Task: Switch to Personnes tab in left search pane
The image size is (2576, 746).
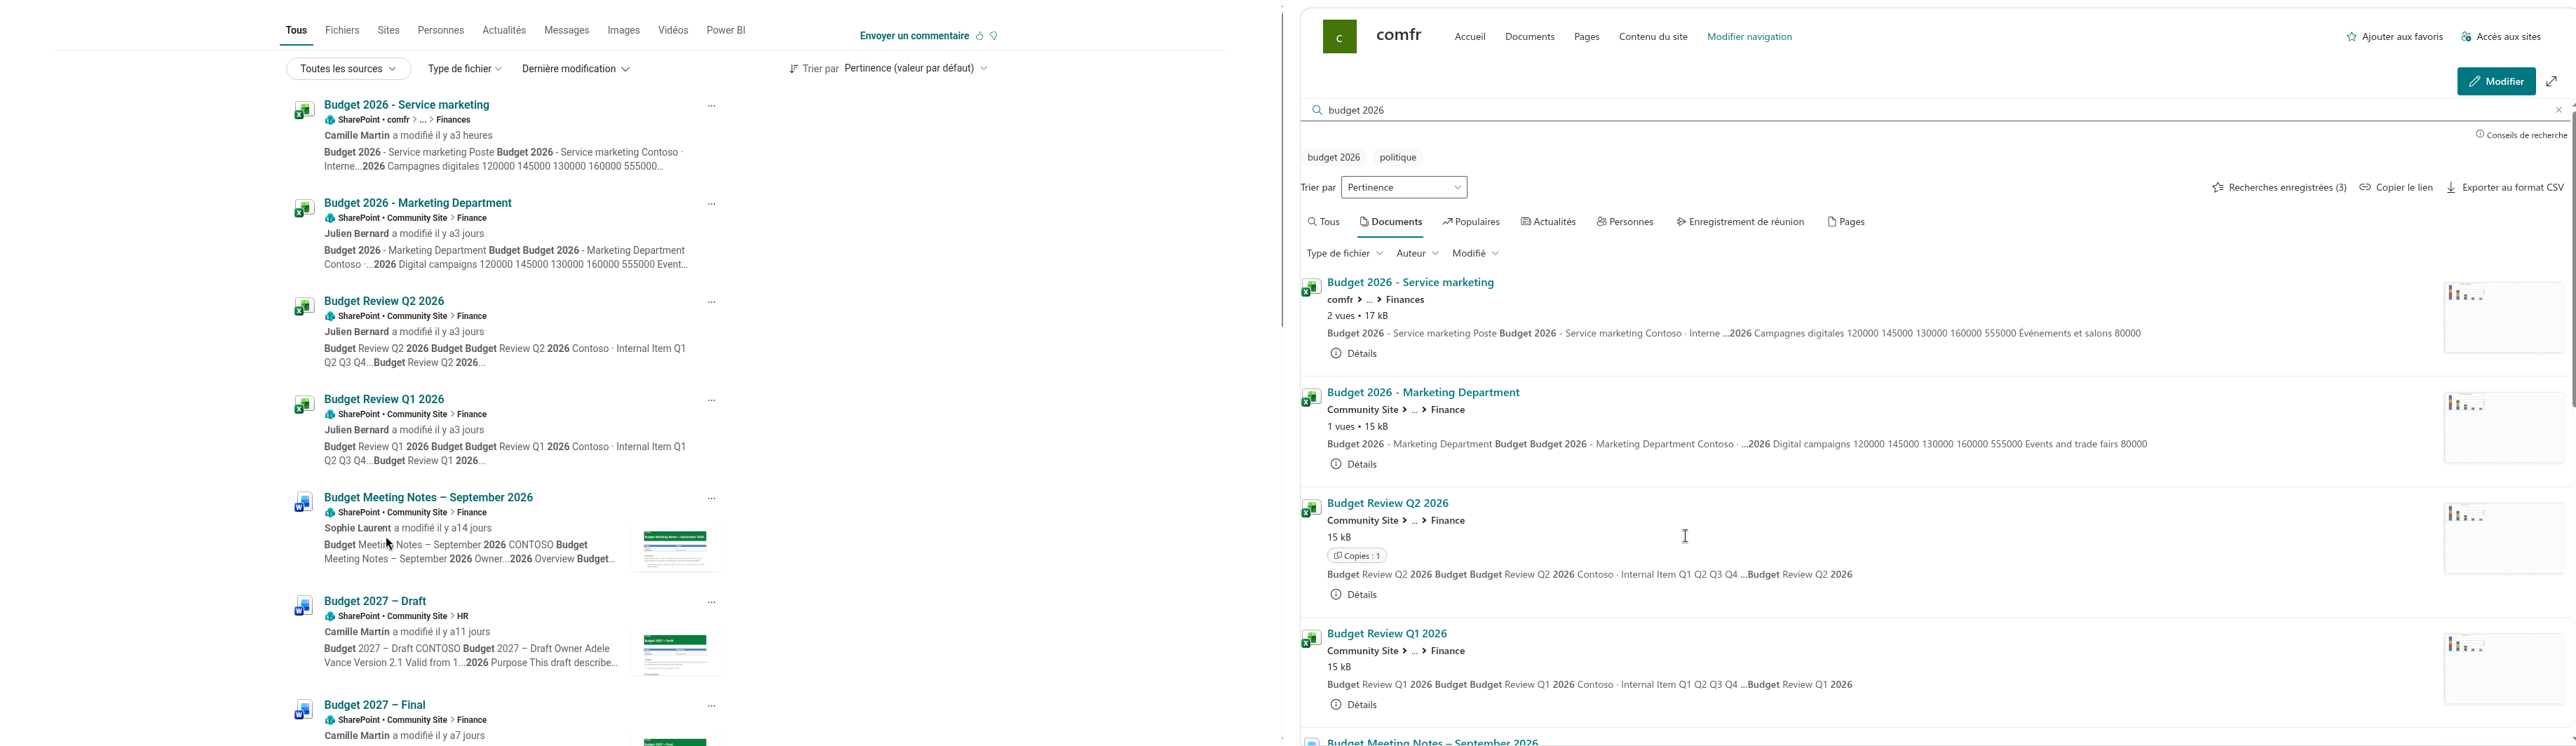Action: pyautogui.click(x=441, y=31)
